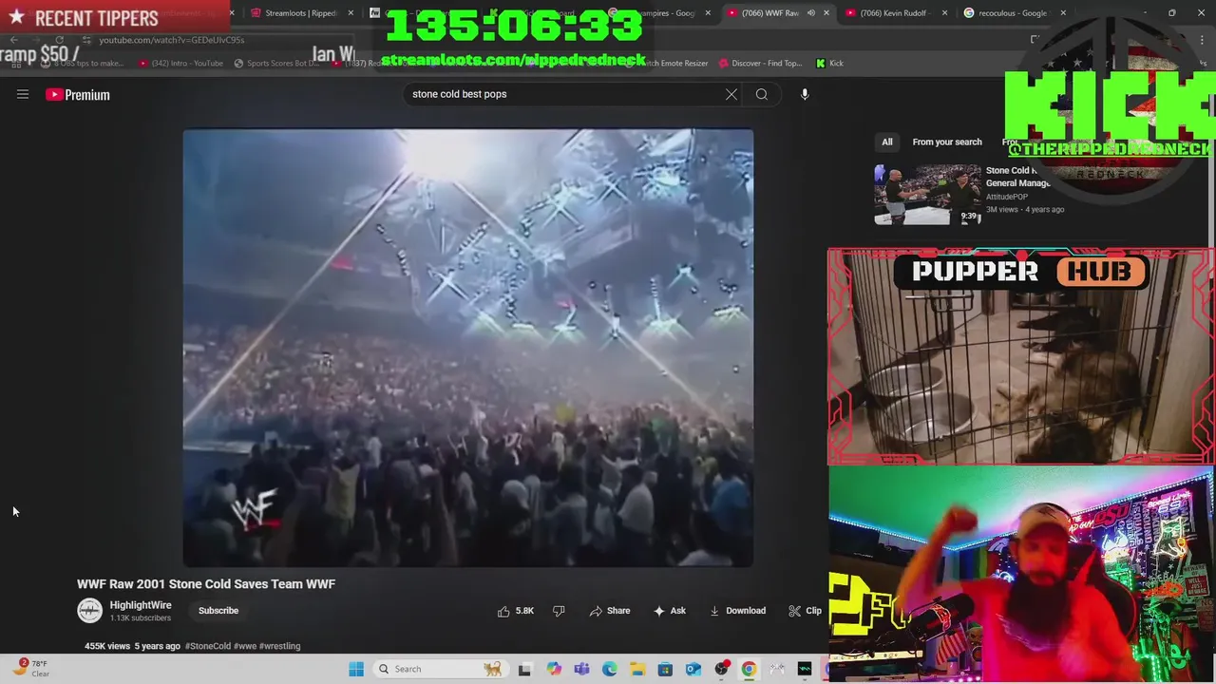Open the #wrestling hashtag
The height and width of the screenshot is (684, 1216).
click(279, 646)
